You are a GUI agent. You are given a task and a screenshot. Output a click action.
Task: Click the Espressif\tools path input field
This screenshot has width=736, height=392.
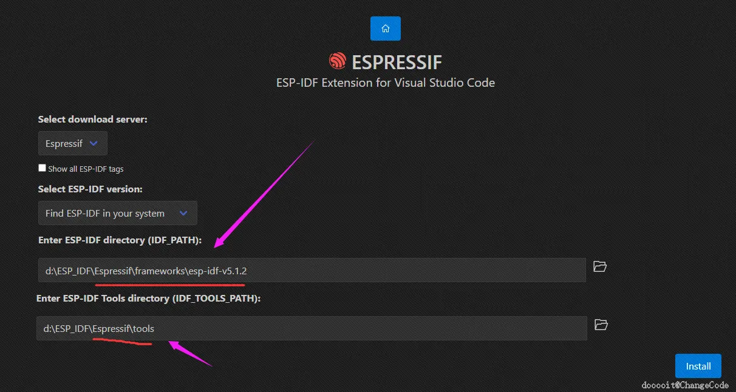(x=312, y=328)
